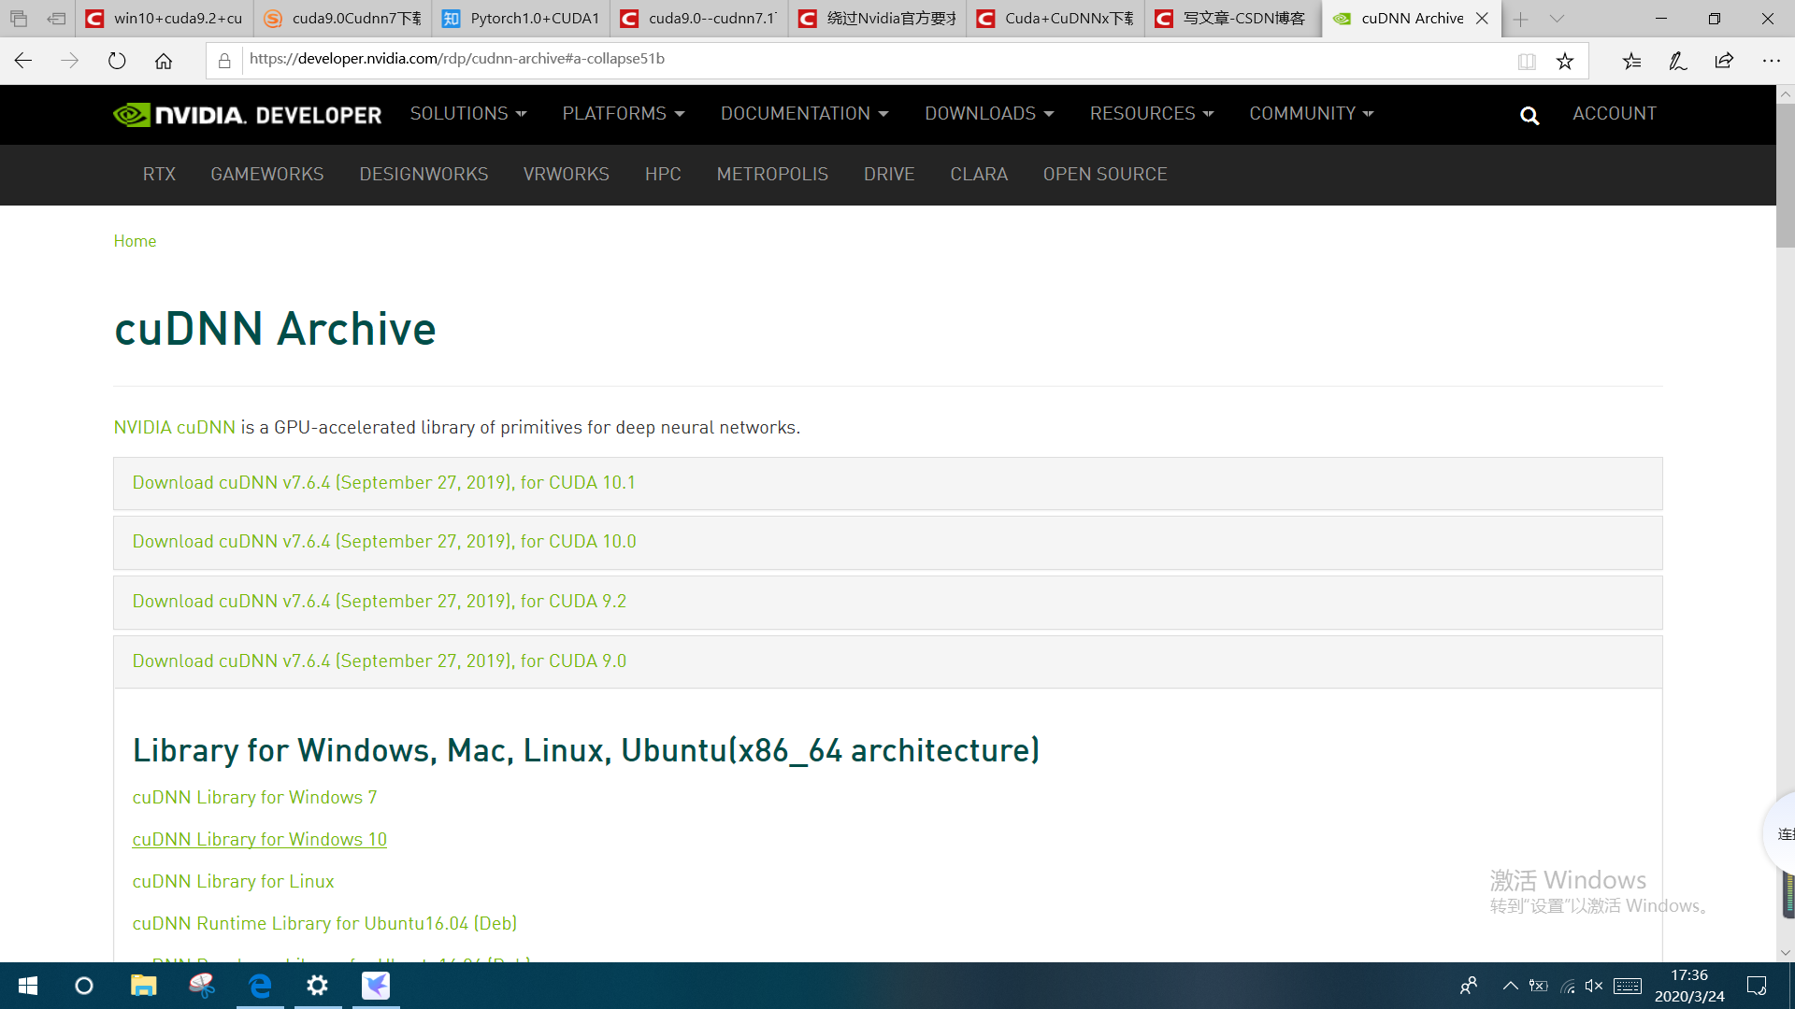The image size is (1795, 1009).
Task: Open the favorites hub icon
Action: (1632, 61)
